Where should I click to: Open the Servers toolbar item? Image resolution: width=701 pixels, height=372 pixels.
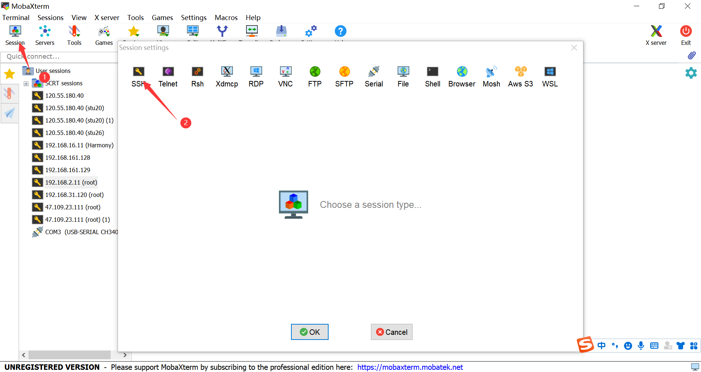click(45, 35)
